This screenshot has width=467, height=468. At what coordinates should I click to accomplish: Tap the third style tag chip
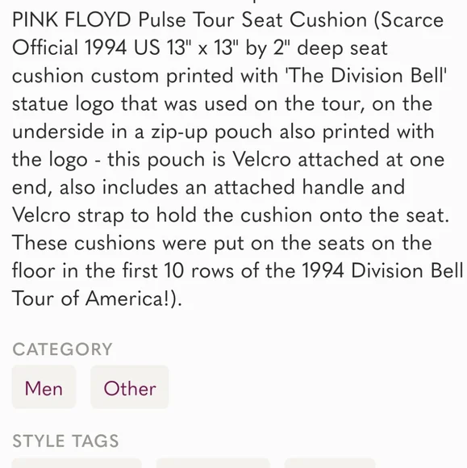329,463
